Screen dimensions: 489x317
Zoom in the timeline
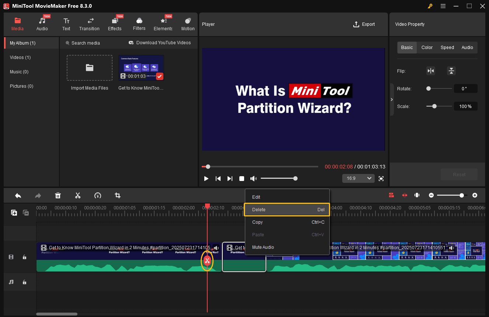click(x=475, y=195)
